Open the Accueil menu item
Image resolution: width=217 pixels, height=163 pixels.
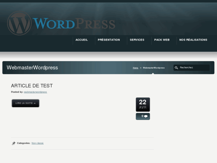81,40
